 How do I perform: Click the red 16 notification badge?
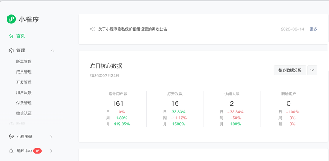(x=37, y=151)
